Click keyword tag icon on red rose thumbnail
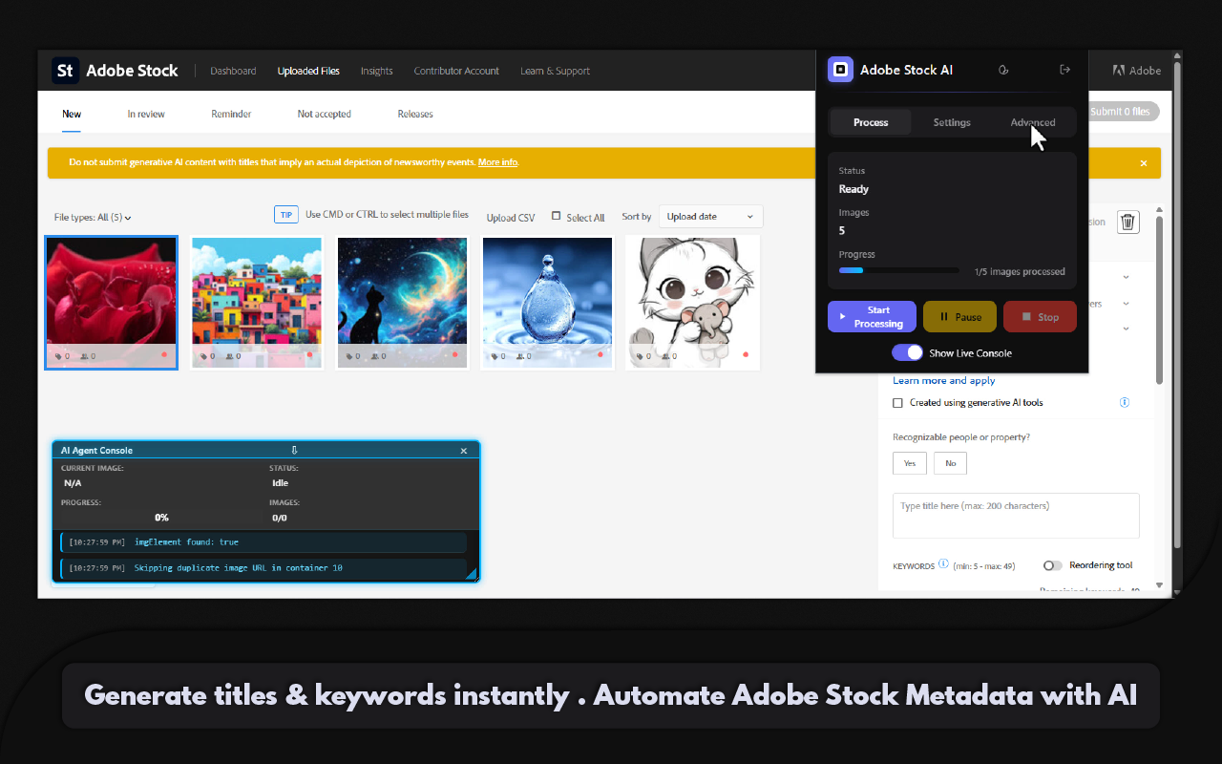 pos(58,356)
